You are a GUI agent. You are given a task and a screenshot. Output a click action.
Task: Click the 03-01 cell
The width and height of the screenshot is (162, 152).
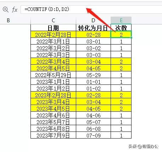pos(93,41)
